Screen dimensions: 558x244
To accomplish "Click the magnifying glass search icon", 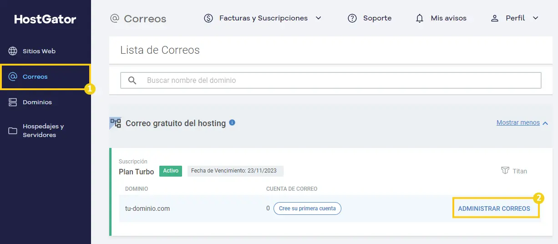I will [132, 81].
